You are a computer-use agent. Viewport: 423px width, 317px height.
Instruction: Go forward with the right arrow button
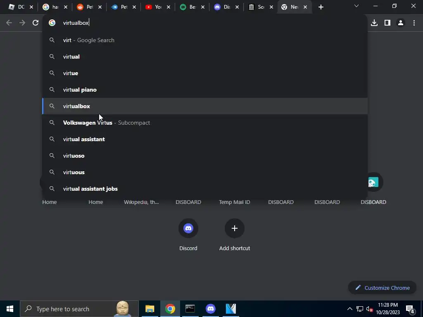tap(22, 23)
